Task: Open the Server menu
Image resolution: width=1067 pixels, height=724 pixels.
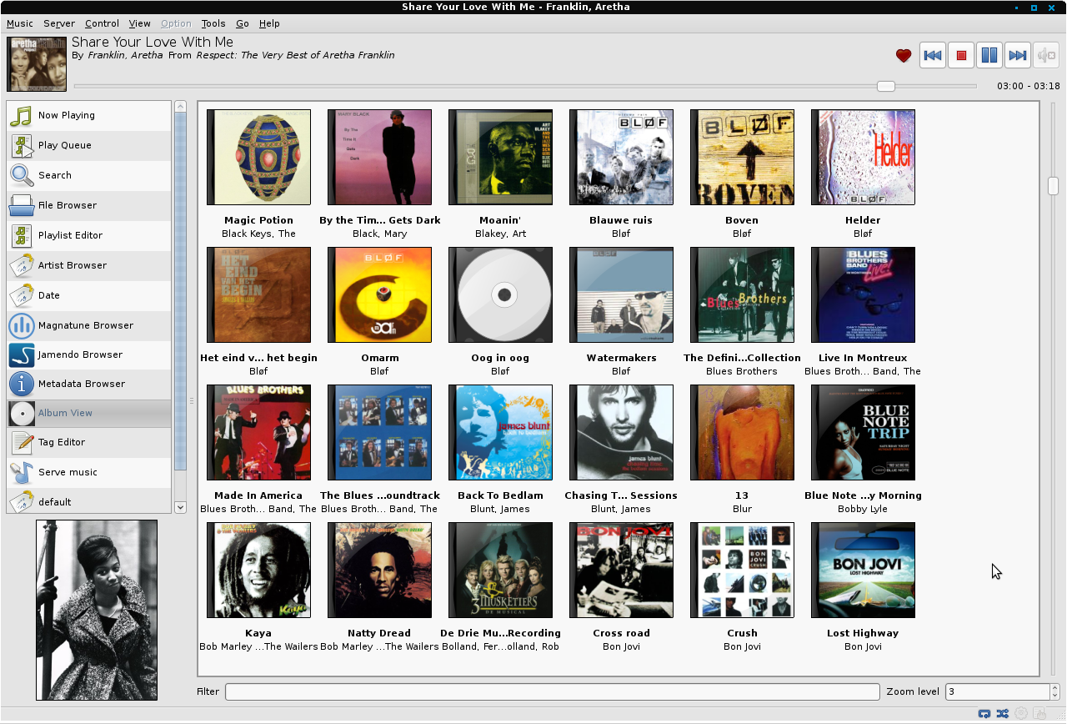Action: (x=59, y=23)
